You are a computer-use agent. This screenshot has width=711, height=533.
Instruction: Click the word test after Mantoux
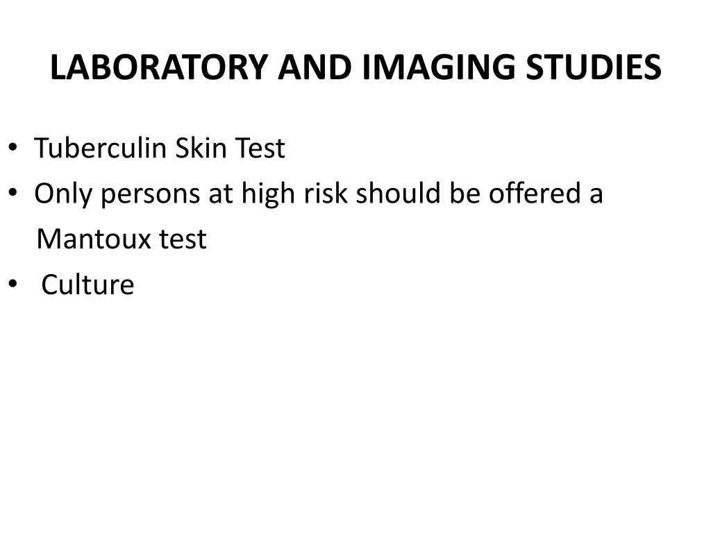(183, 239)
